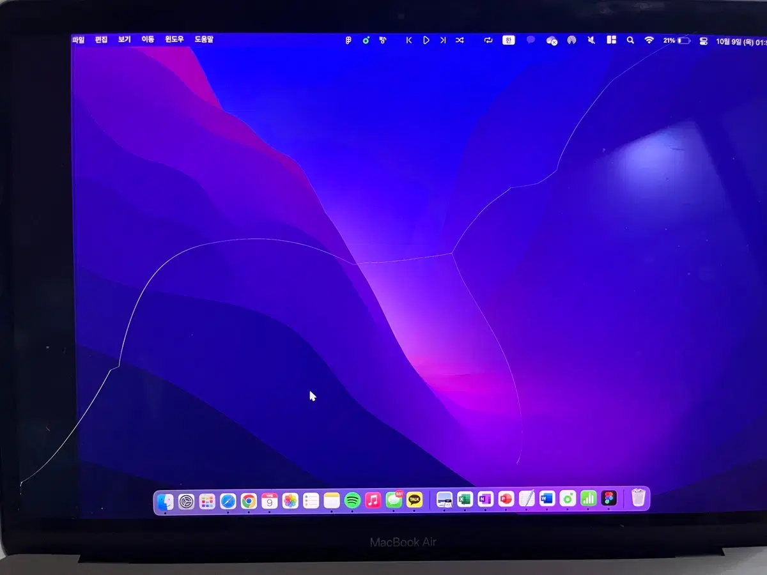Skip to previous track
This screenshot has height=575, width=767.
click(409, 40)
